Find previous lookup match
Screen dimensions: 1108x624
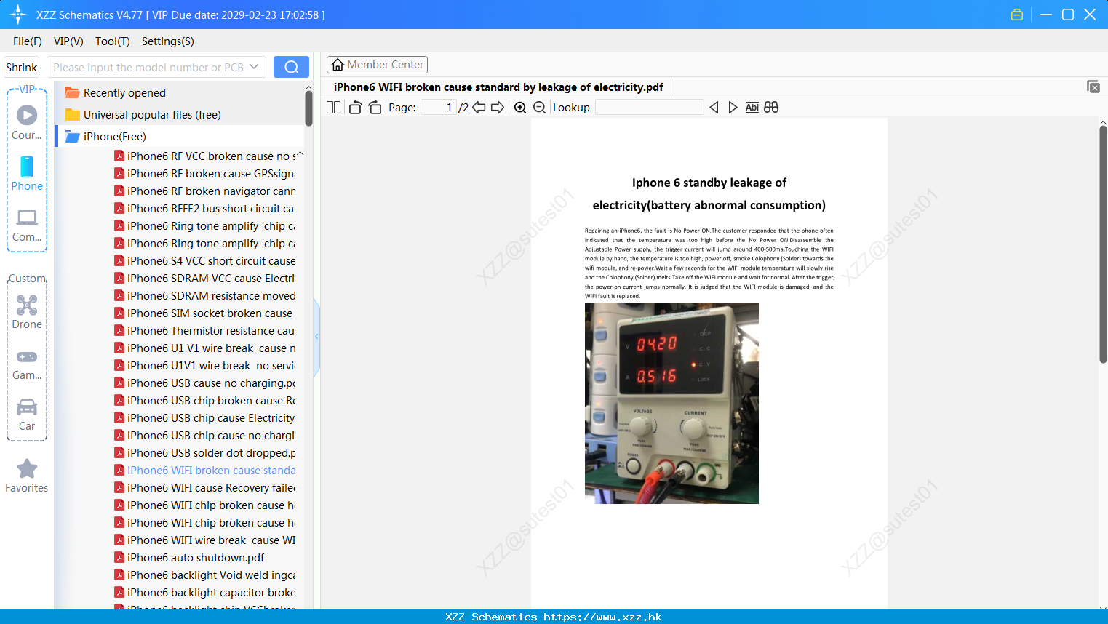714,108
